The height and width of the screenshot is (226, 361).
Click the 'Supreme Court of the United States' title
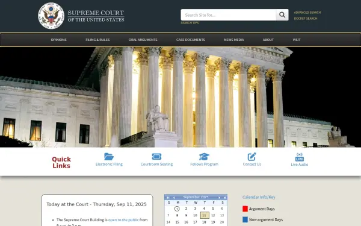(96, 16)
